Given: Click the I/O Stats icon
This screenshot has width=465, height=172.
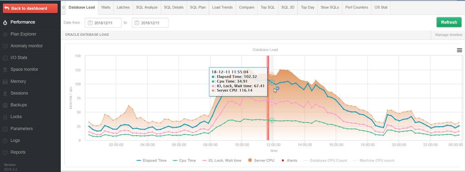Looking at the screenshot, I should [x=5, y=58].
